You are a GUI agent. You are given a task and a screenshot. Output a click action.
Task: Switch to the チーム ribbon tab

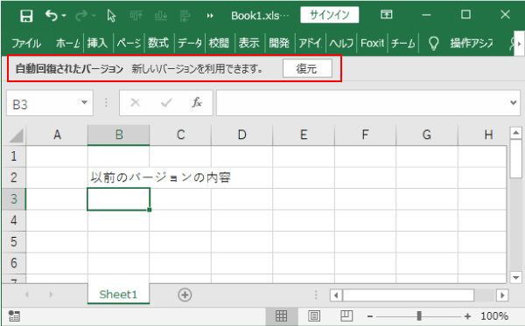pyautogui.click(x=402, y=43)
